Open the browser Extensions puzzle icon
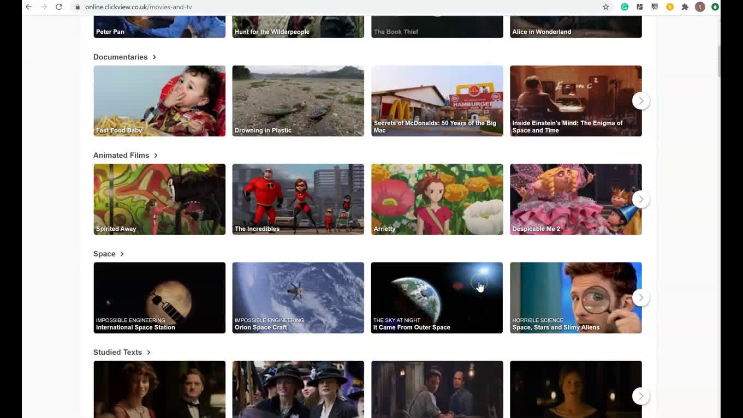 [x=685, y=7]
